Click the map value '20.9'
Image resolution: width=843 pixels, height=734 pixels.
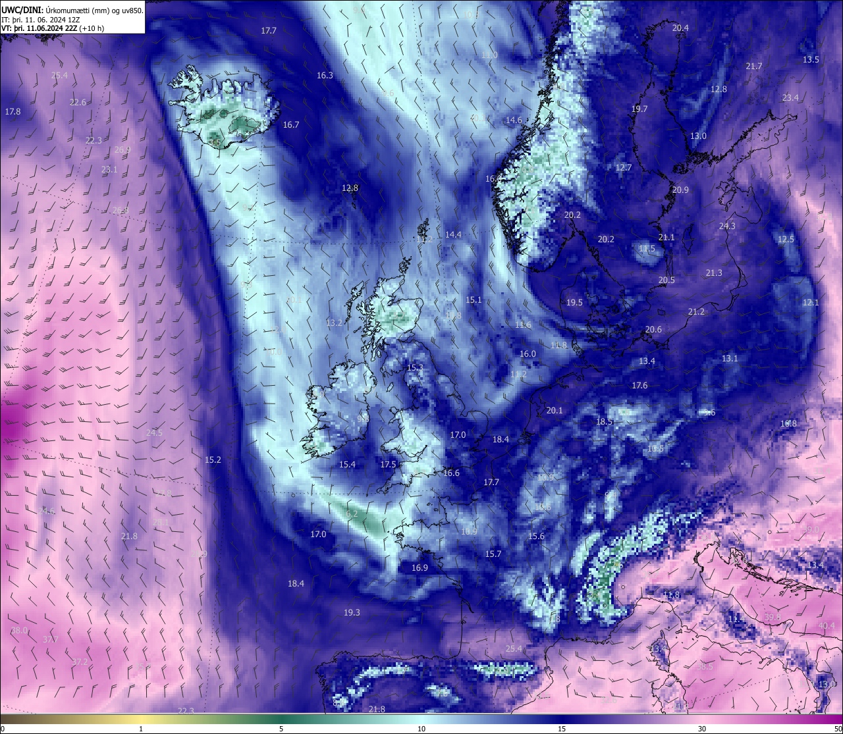680,190
